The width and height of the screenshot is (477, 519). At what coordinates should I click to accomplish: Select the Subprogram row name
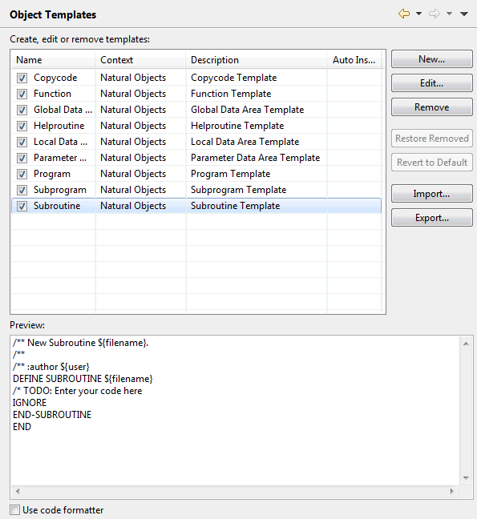click(60, 190)
